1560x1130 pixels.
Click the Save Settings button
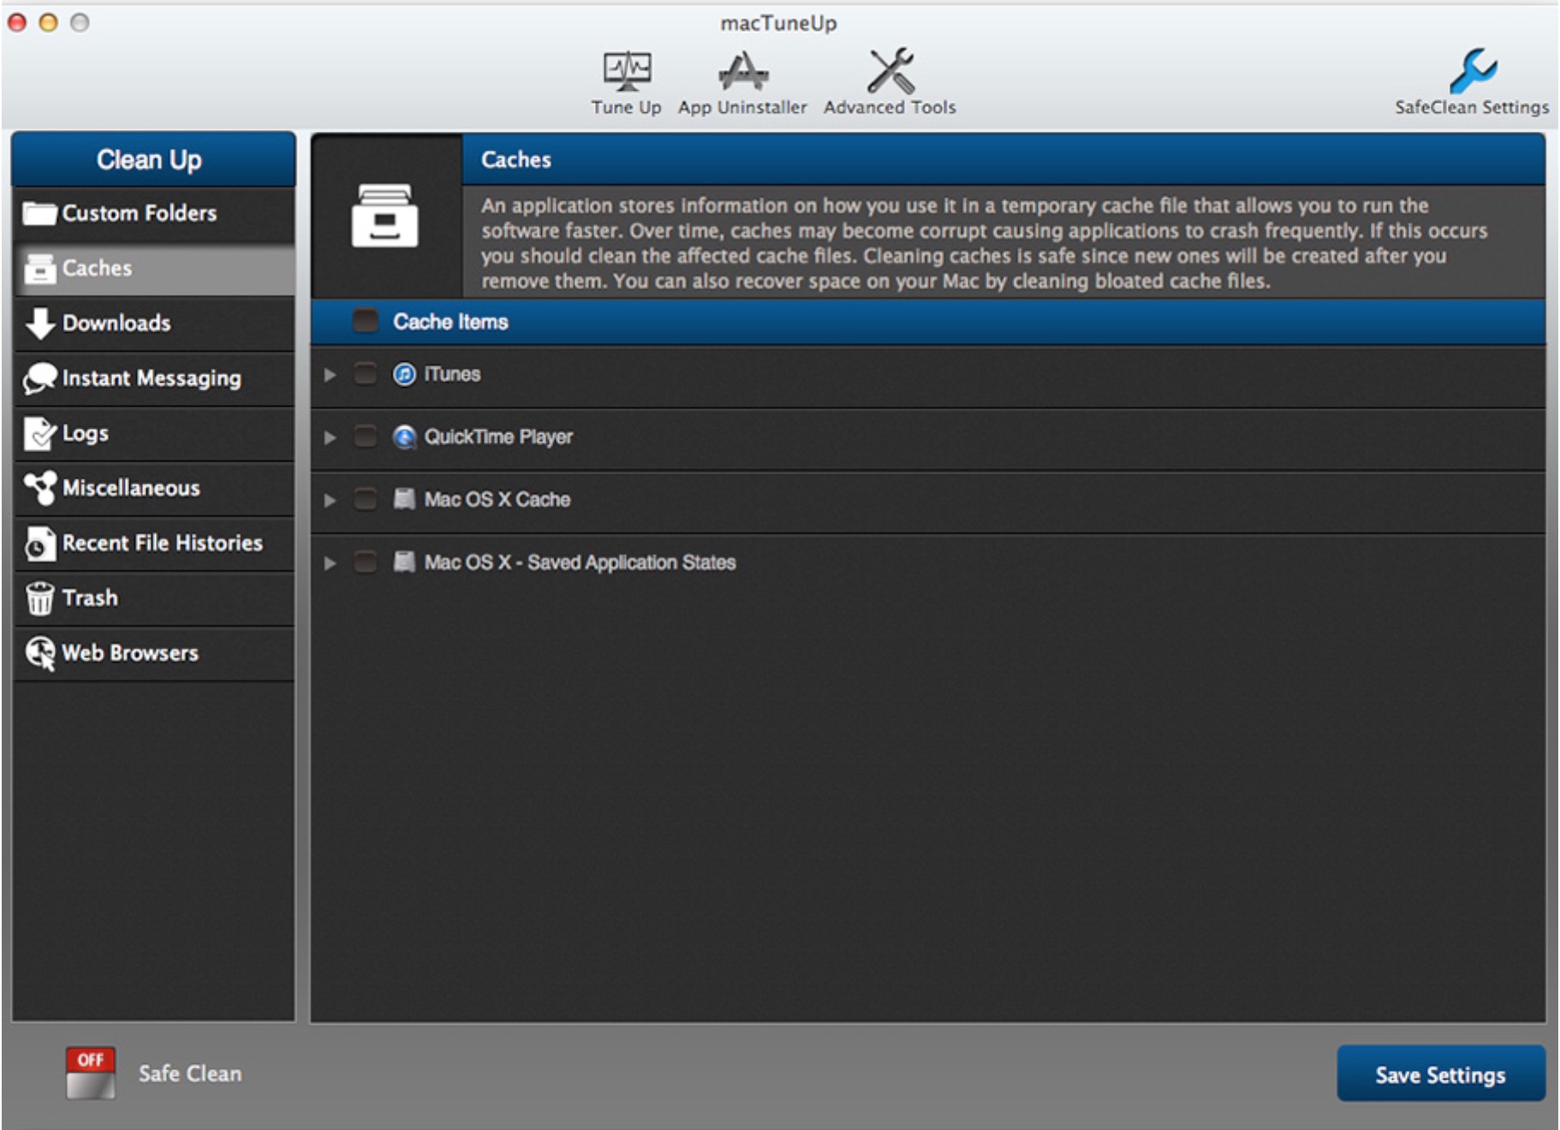[x=1441, y=1073]
